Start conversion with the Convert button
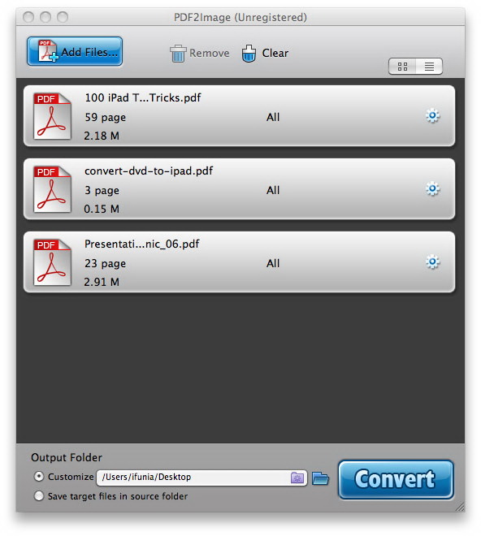Viewport: 481px width, 536px height. click(396, 479)
